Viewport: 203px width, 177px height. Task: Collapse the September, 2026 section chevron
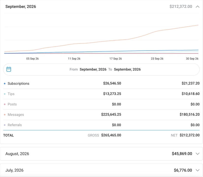pos(197,7)
